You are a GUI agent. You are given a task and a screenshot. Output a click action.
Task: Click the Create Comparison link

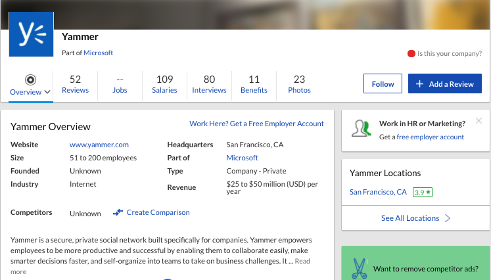(x=158, y=212)
